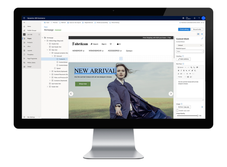Open the app launcher waffle icon

tap(24, 18)
